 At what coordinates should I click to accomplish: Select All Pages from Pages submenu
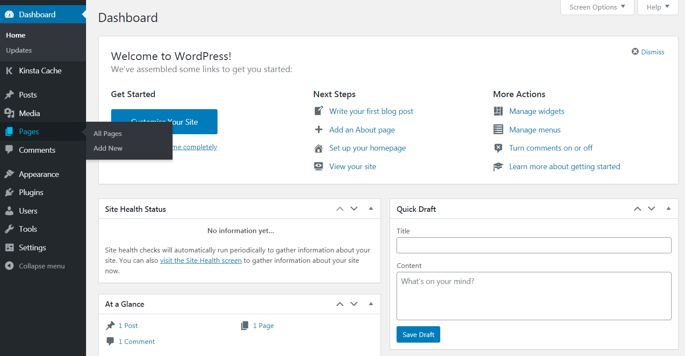coord(108,134)
